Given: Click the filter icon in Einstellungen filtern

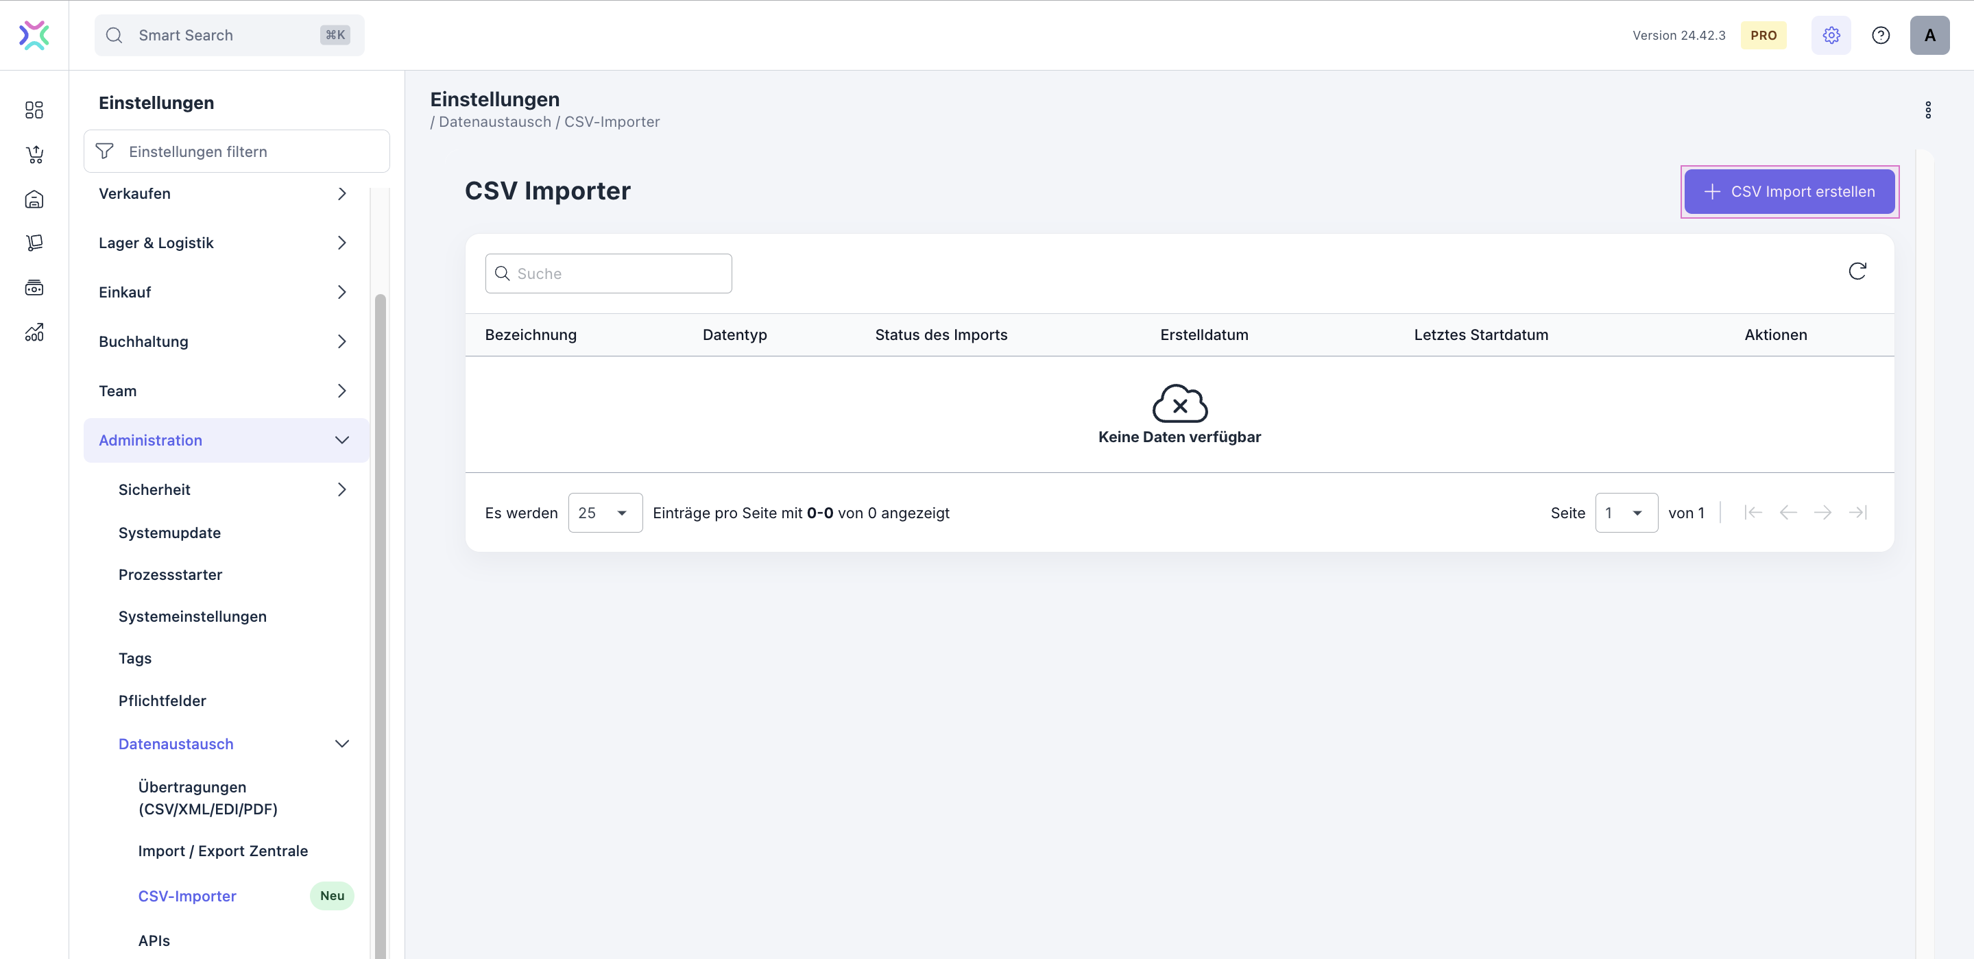Looking at the screenshot, I should coord(104,151).
